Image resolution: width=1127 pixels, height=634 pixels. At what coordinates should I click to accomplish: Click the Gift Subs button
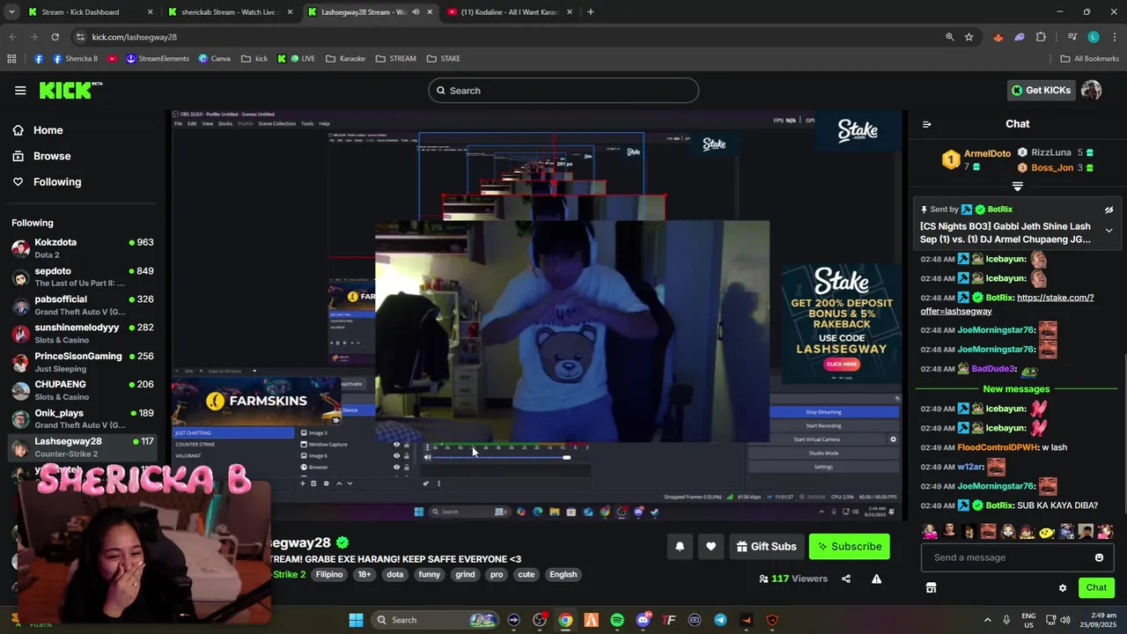pos(766,547)
